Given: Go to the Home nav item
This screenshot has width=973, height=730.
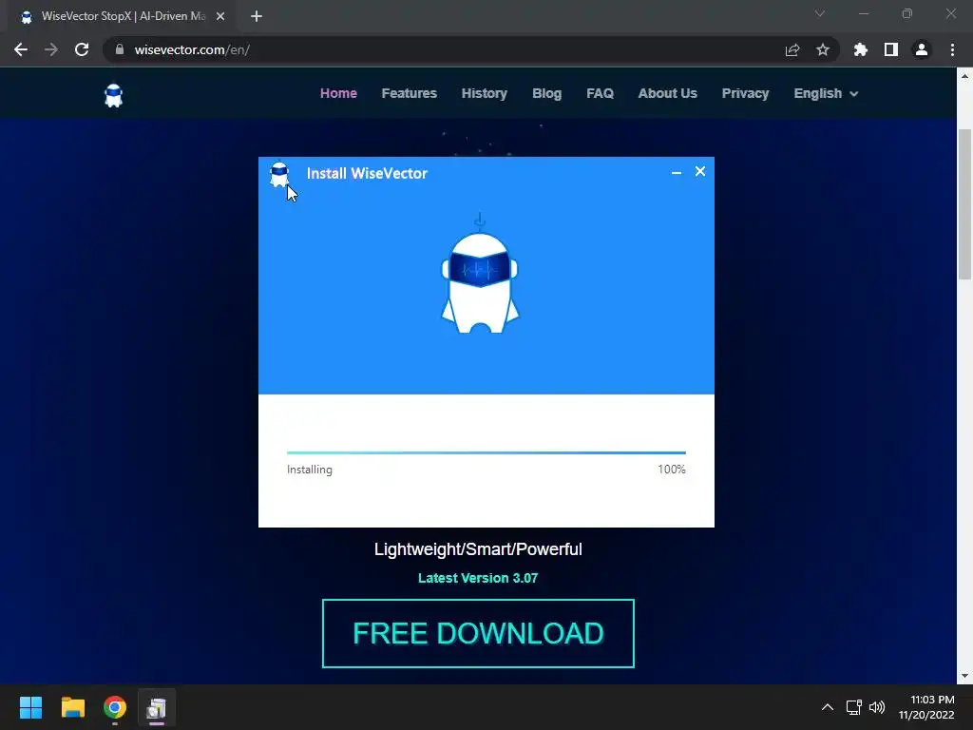Looking at the screenshot, I should click(338, 93).
